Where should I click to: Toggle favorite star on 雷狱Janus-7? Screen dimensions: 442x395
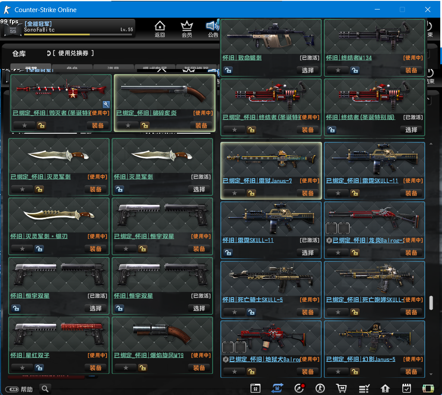[x=235, y=193]
